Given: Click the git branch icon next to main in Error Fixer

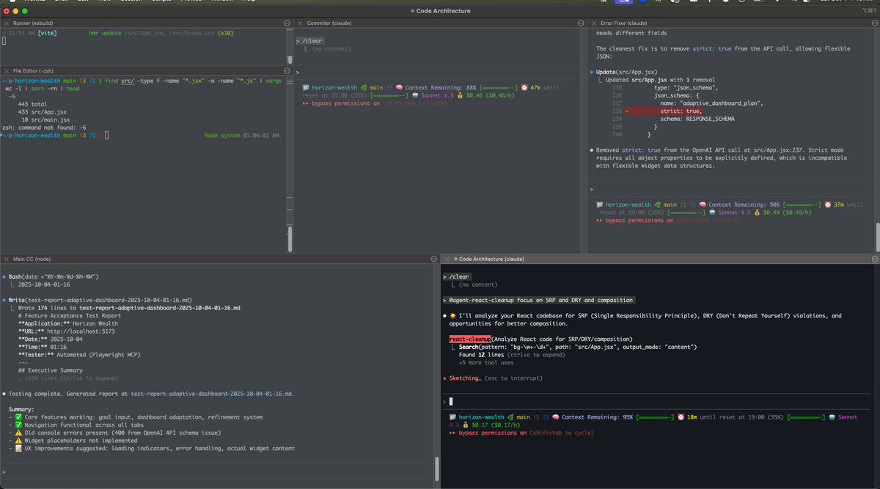Looking at the screenshot, I should (x=656, y=204).
